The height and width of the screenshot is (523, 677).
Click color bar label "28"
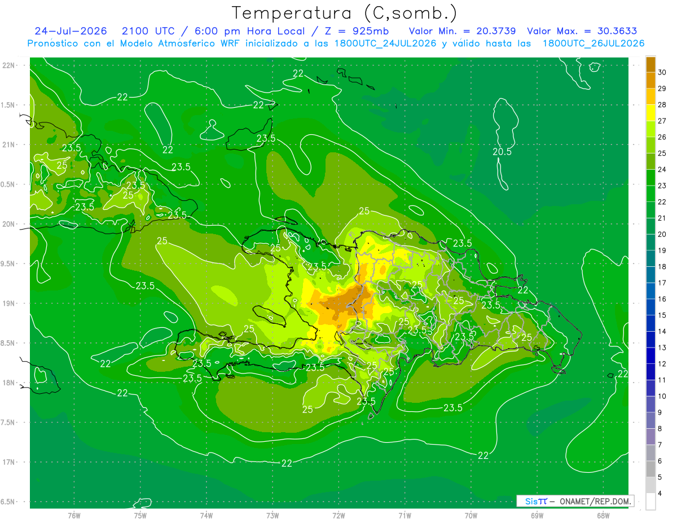pos(662,105)
